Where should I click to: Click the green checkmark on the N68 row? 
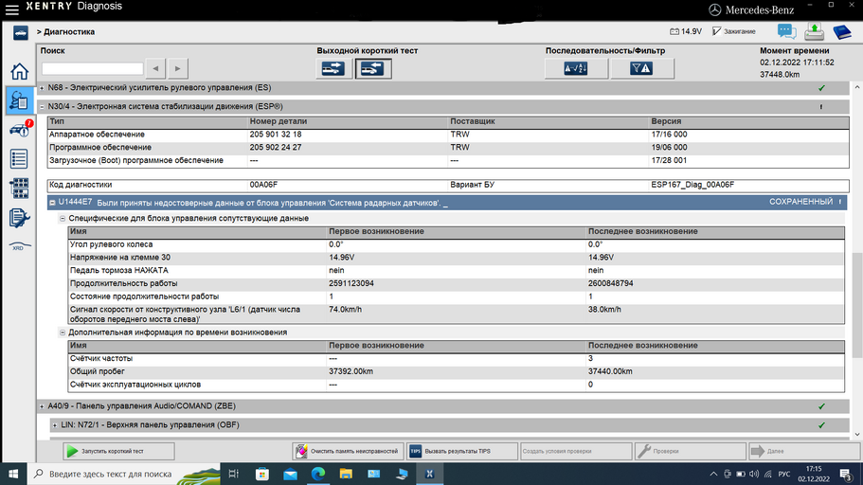[x=821, y=88]
